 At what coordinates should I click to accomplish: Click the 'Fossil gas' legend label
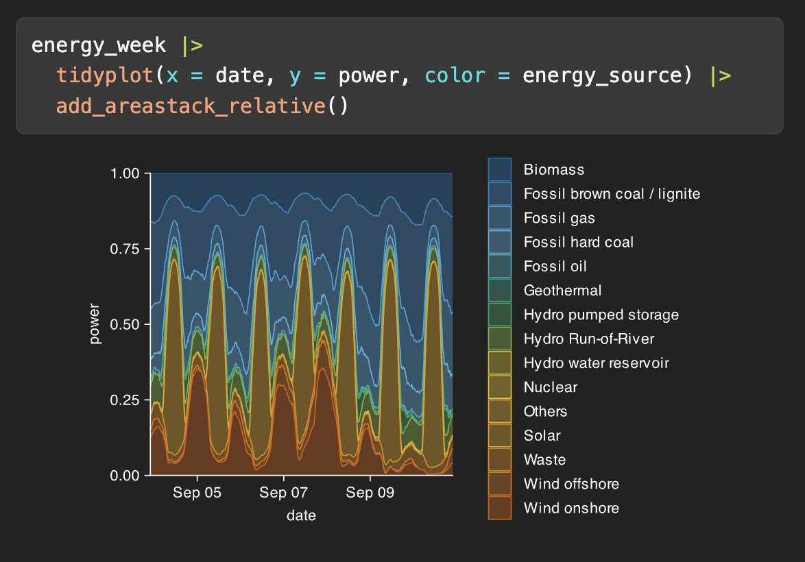click(x=559, y=218)
